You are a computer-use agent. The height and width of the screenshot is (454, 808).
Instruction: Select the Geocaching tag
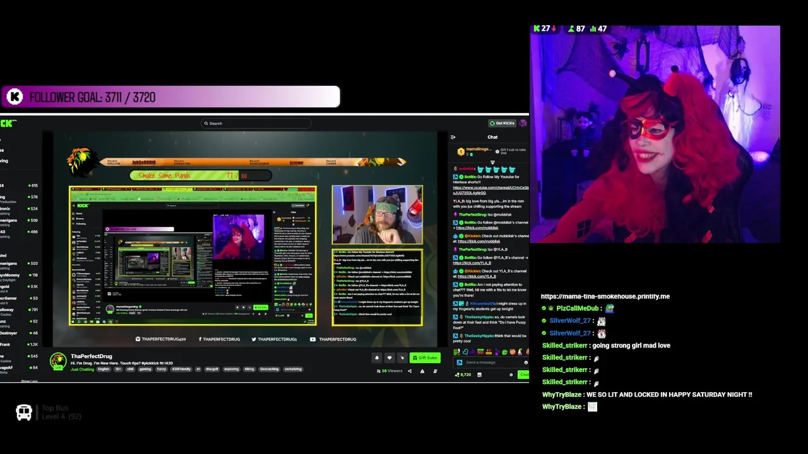(269, 370)
